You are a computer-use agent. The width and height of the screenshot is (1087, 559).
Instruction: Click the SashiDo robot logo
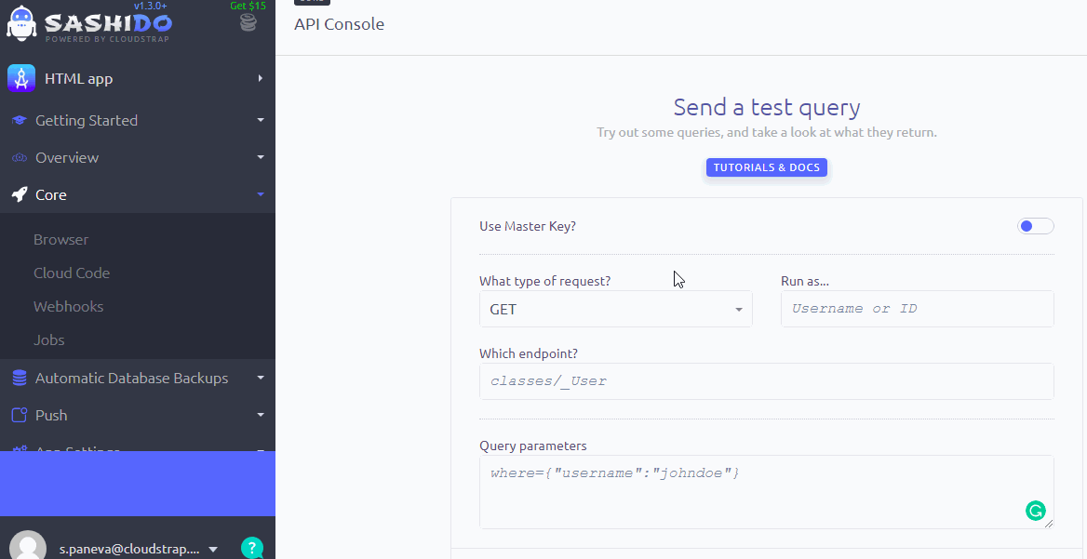(20, 23)
